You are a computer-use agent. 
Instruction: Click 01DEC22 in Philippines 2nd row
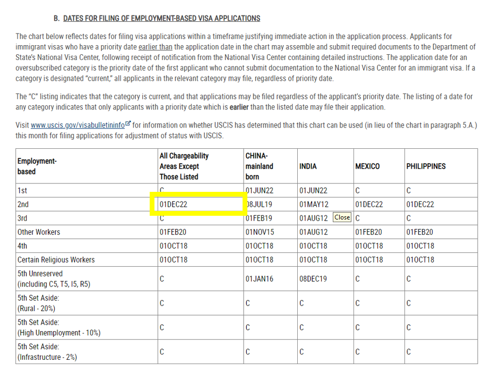click(x=420, y=205)
